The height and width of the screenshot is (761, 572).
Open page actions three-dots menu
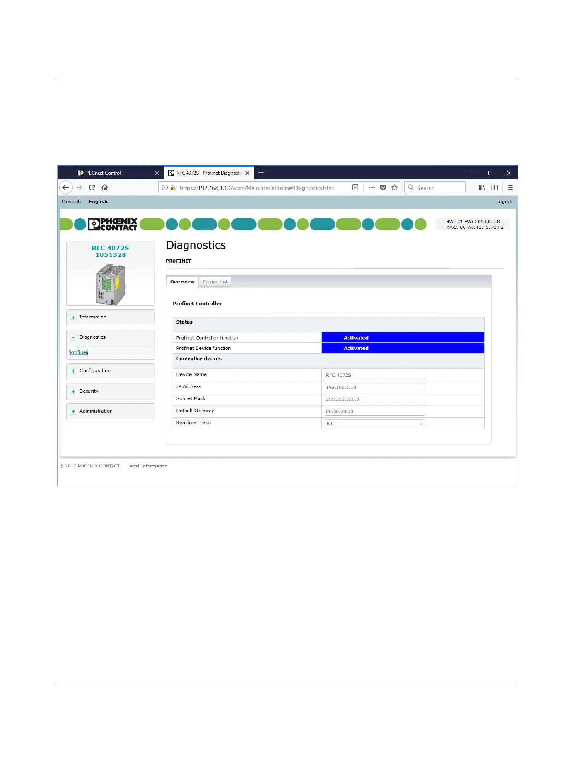372,188
